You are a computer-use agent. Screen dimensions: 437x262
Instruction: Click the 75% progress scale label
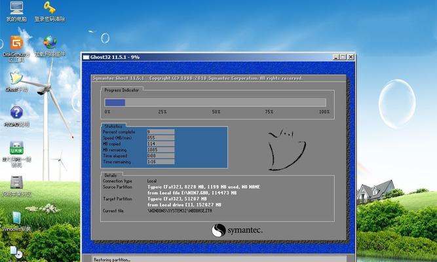(269, 112)
